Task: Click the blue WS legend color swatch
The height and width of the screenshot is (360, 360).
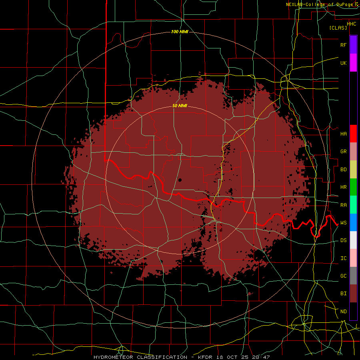Action: [x=353, y=222]
